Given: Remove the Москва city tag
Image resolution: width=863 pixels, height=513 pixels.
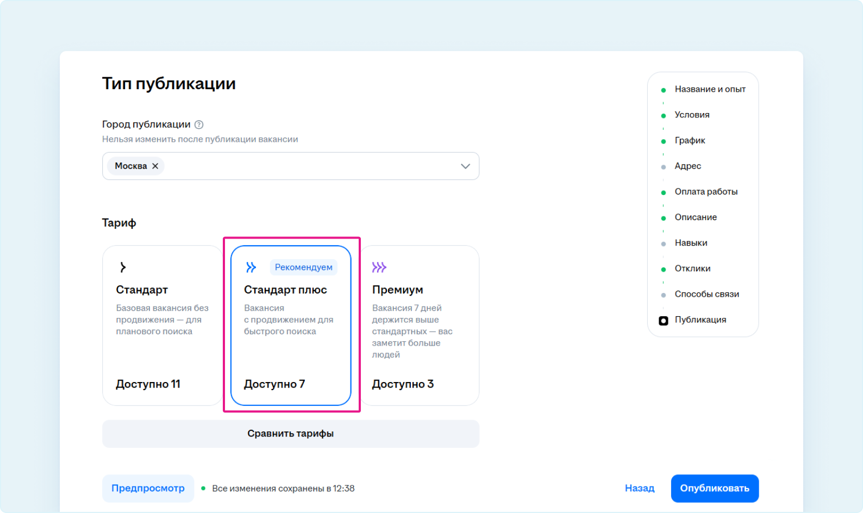Looking at the screenshot, I should point(155,166).
